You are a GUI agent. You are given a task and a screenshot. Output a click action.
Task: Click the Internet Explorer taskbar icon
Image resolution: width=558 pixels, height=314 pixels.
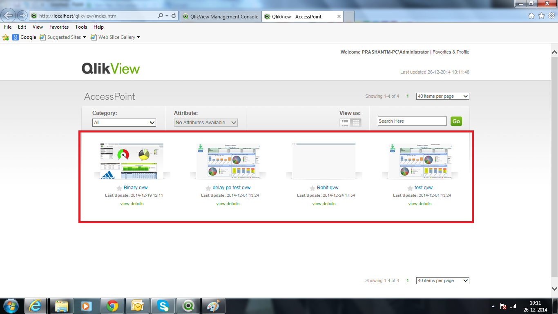click(36, 306)
